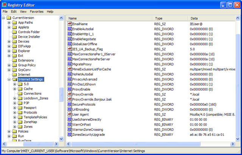242x155 pixels.
Task: Select the NoNetAutodial value name
Action: [83, 74]
